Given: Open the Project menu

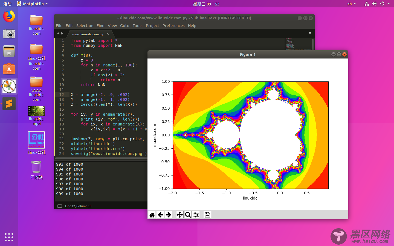Looking at the screenshot, I should point(152,26).
